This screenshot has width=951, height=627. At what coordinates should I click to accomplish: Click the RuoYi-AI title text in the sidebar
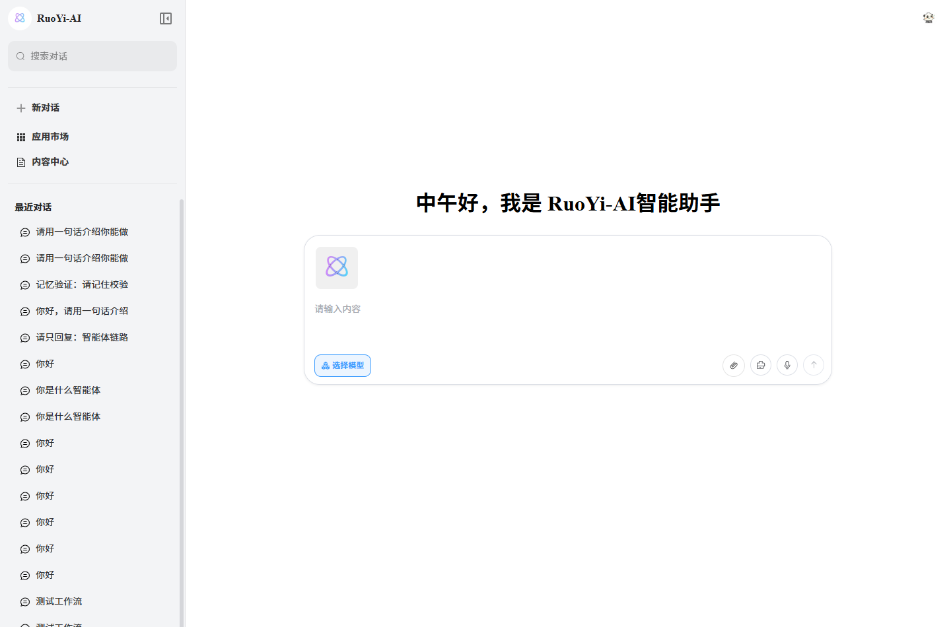tap(59, 18)
